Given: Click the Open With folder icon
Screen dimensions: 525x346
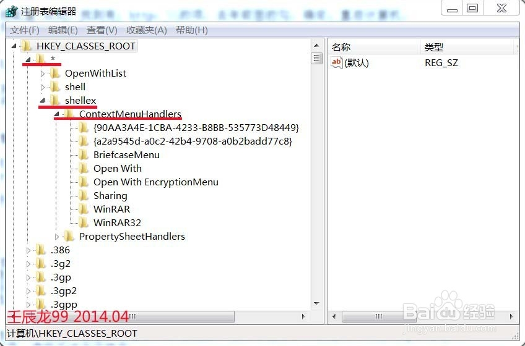Looking at the screenshot, I should tap(84, 168).
